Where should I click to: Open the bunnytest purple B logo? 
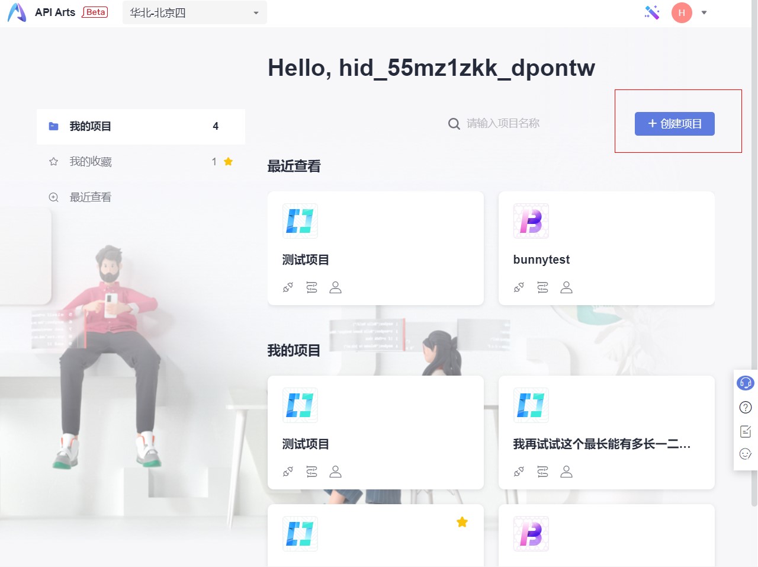pos(531,221)
